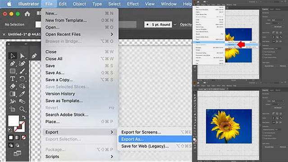This screenshot has width=288, height=162.
Task: Click the Change Screen Mode icon
Action: pos(17,153)
